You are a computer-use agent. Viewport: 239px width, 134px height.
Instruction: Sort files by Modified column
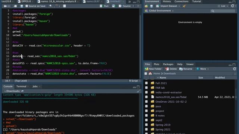point(220,78)
